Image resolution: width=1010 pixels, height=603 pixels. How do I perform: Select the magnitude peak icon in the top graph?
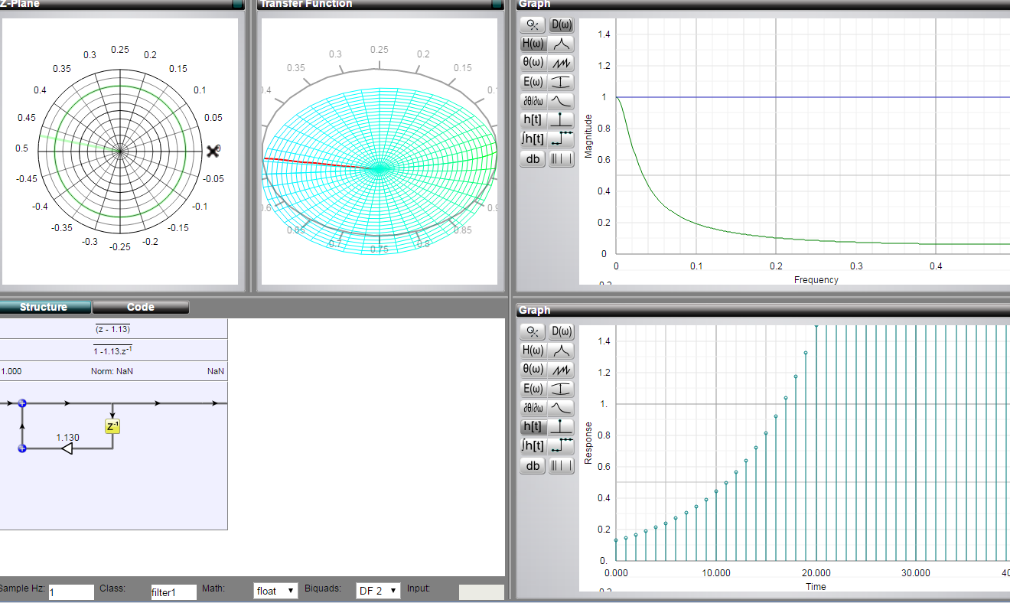(x=562, y=44)
